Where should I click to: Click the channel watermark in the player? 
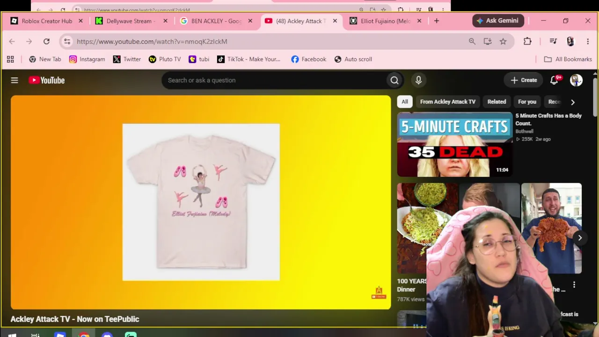(379, 293)
